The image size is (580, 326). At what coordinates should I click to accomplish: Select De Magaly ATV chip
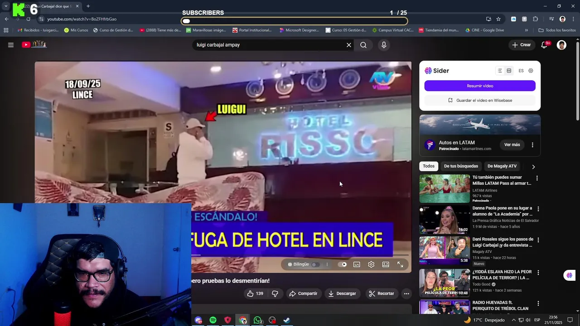pyautogui.click(x=502, y=166)
